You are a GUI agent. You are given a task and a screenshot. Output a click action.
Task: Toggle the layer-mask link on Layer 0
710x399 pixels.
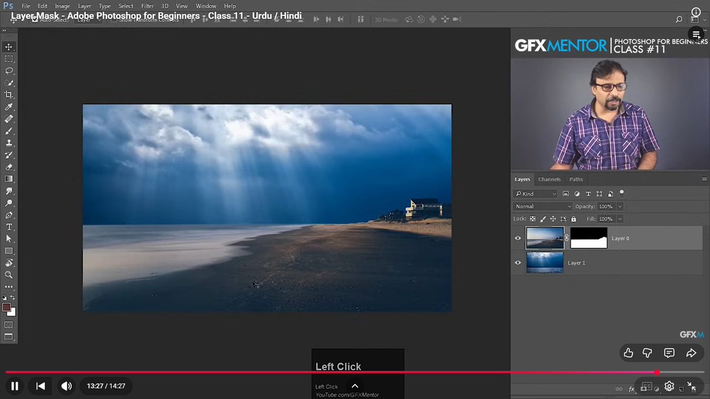pyautogui.click(x=567, y=238)
